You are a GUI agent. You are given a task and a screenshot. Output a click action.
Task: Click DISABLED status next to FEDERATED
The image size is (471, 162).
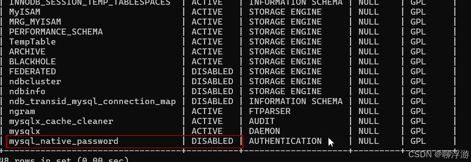coord(212,71)
